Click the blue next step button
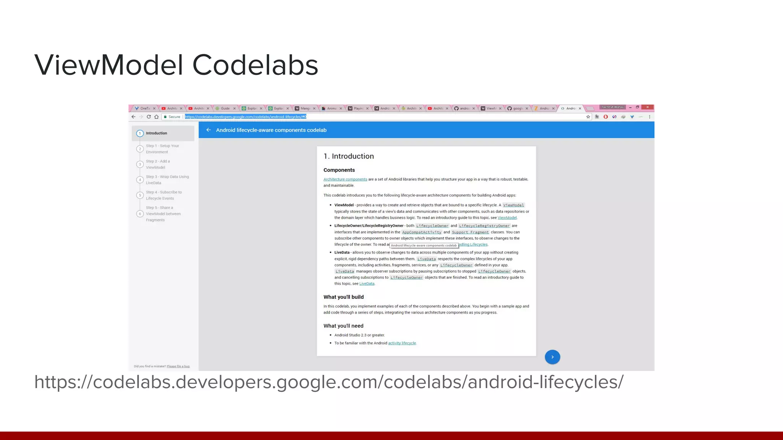 coord(552,357)
